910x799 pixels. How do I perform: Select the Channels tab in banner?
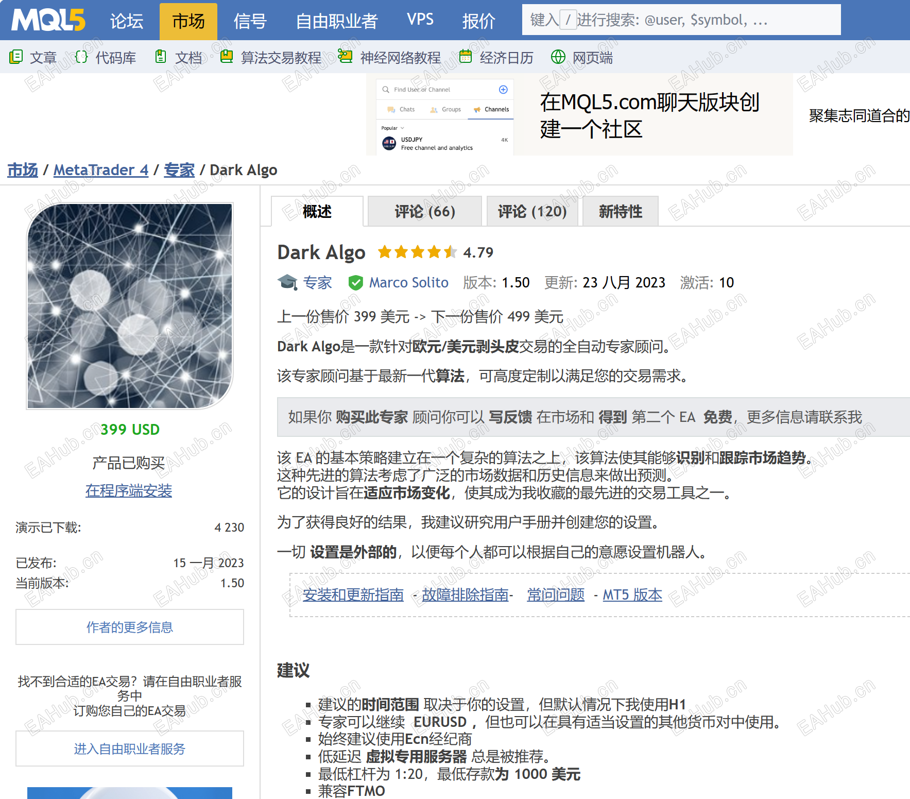pos(491,109)
